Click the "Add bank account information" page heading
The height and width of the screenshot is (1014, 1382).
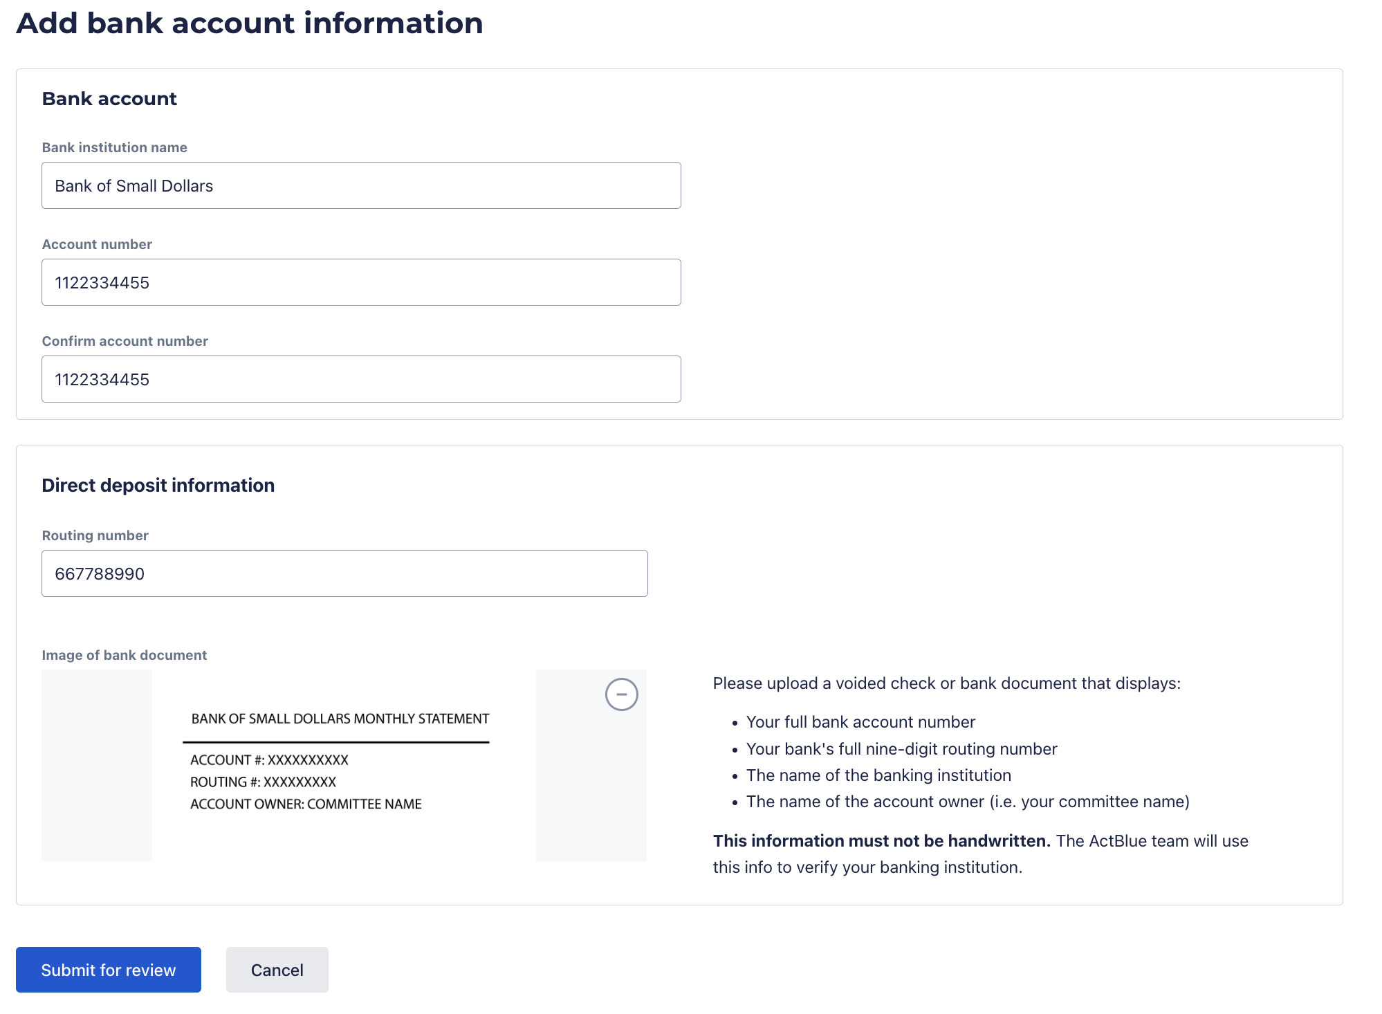[x=250, y=24]
